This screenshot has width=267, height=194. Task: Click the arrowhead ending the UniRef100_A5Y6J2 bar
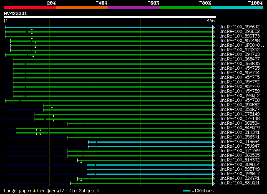[214, 27]
